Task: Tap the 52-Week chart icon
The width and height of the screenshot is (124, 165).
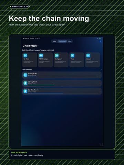Action: coord(25,55)
